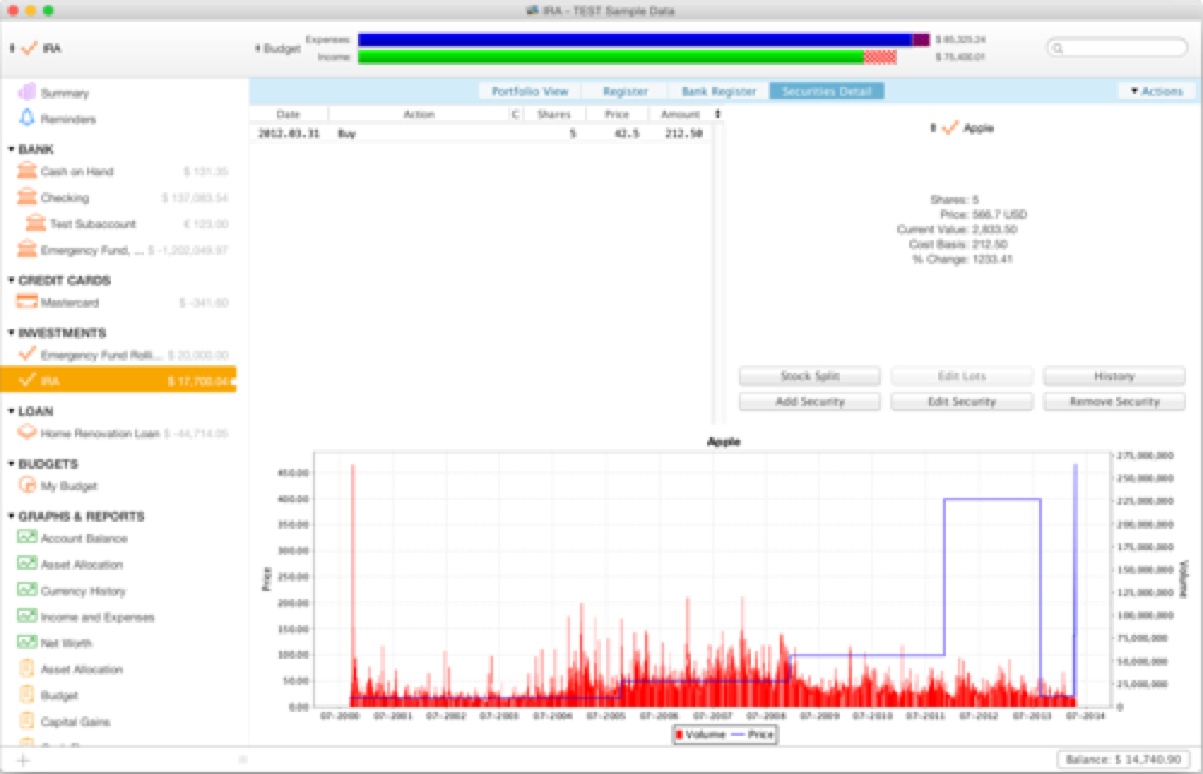Focus the search input field
Viewport: 1203px width, 774px height.
pyautogui.click(x=1117, y=48)
